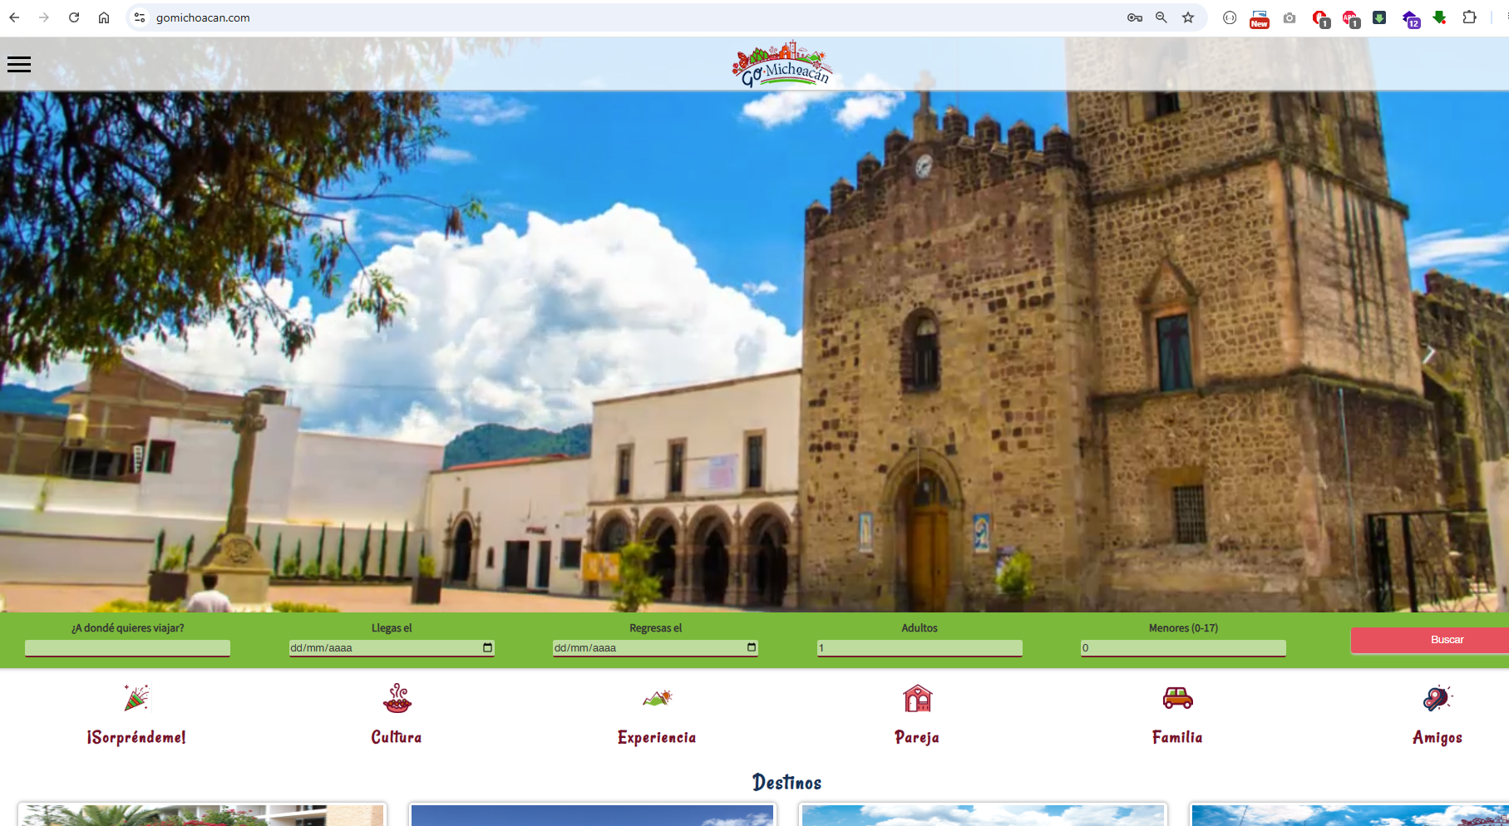The width and height of the screenshot is (1509, 826).
Task: Click the Familia label link
Action: coord(1177,737)
